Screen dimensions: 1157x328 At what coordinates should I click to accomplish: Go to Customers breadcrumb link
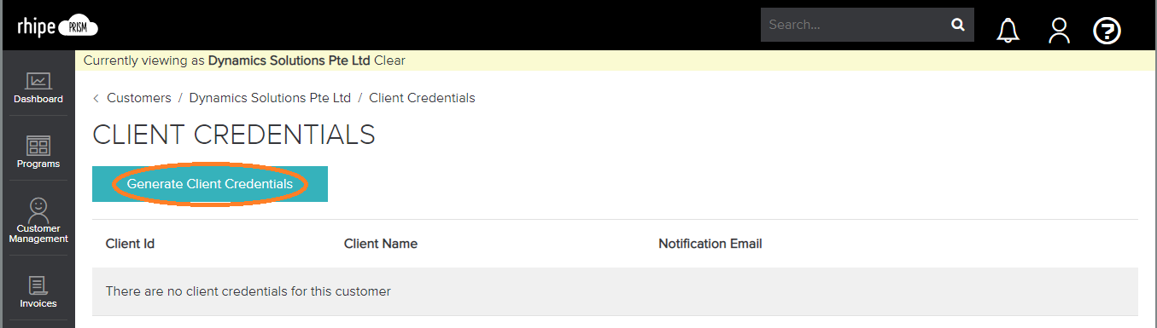click(x=139, y=98)
